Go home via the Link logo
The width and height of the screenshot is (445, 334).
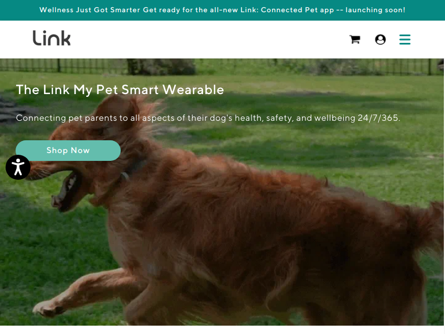(x=52, y=38)
